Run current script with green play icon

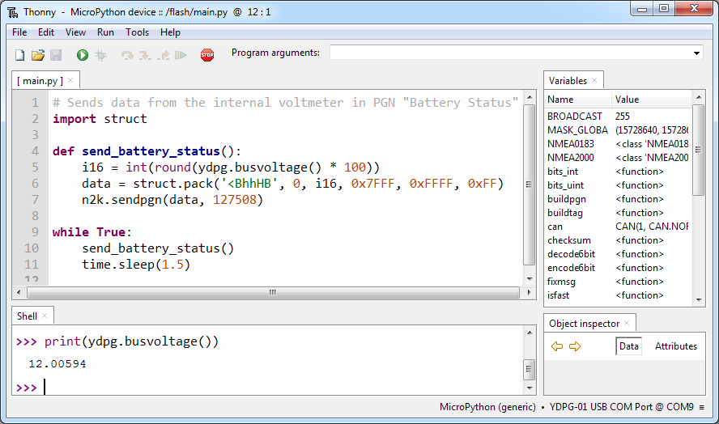tap(83, 56)
